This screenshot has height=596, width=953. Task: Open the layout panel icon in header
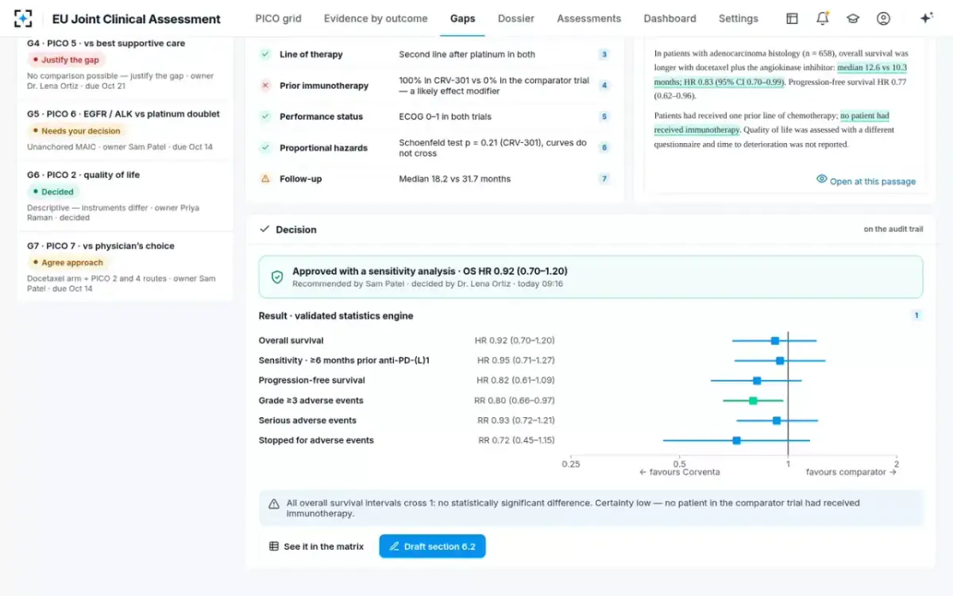792,18
